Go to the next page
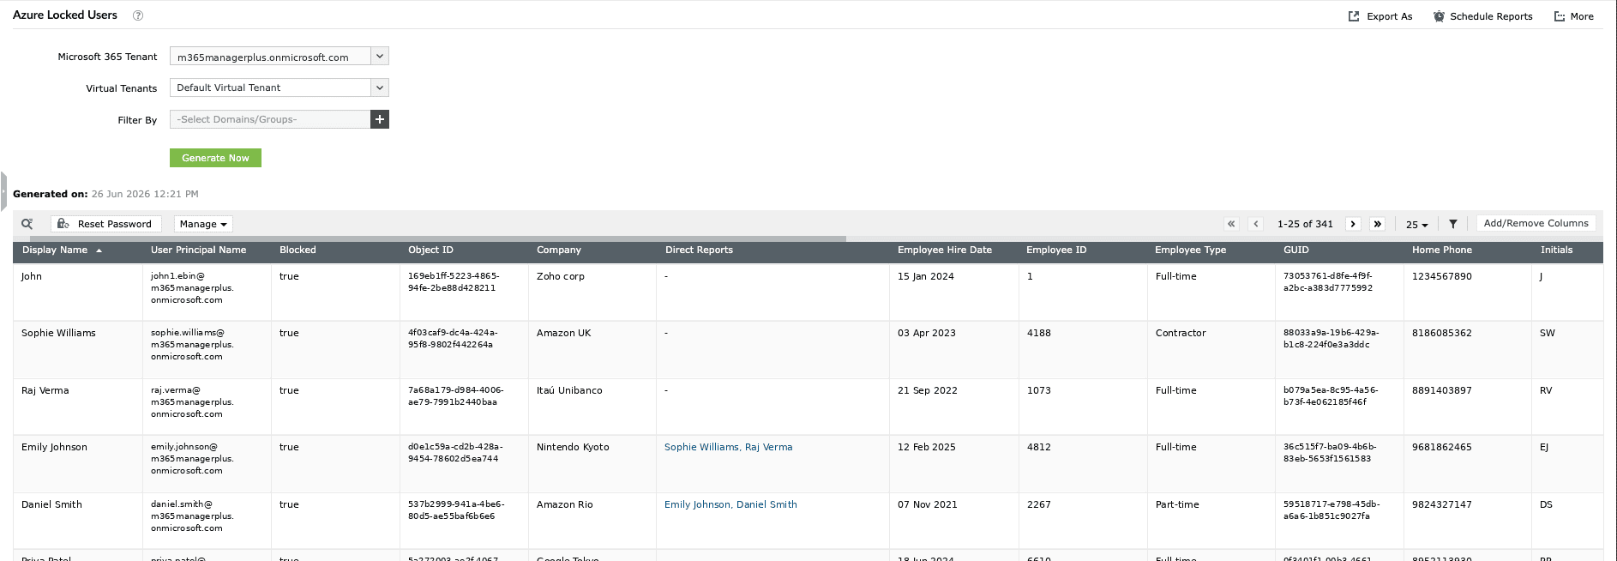This screenshot has height=561, width=1617. [x=1353, y=224]
